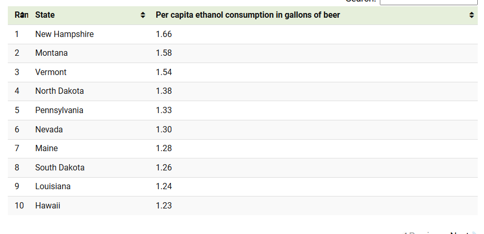The image size is (484, 234).
Task: Sort by Per capita ethanol consumption header text
Action: tap(247, 15)
